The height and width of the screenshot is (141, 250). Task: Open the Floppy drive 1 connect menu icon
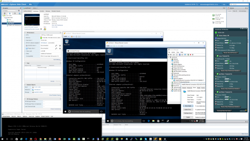pyautogui.click(x=56, y=48)
